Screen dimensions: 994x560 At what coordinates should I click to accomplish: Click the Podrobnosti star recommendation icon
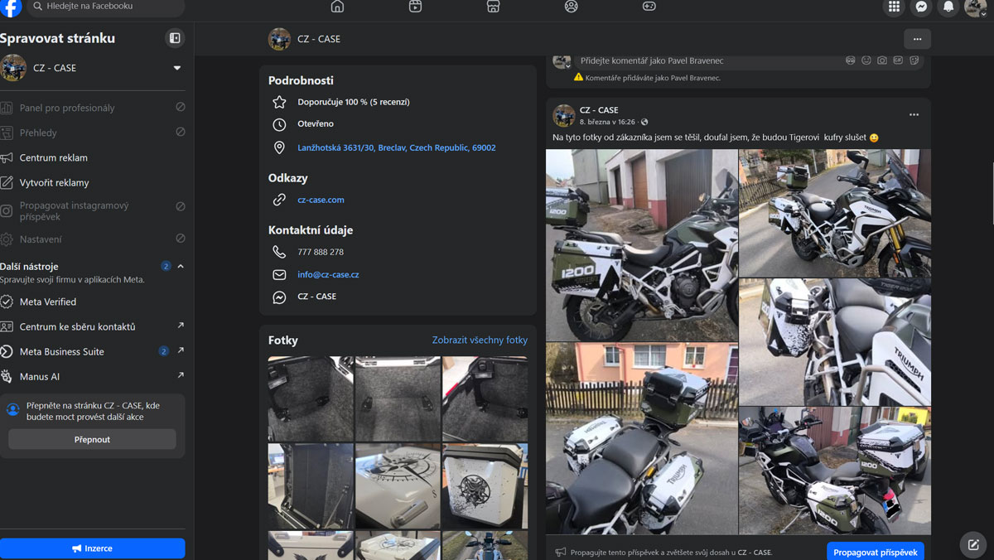[279, 102]
